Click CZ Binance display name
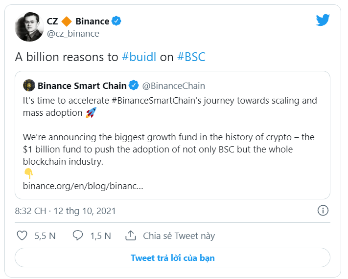Image resolution: width=348 pixels, height=279 pixels. (x=78, y=21)
